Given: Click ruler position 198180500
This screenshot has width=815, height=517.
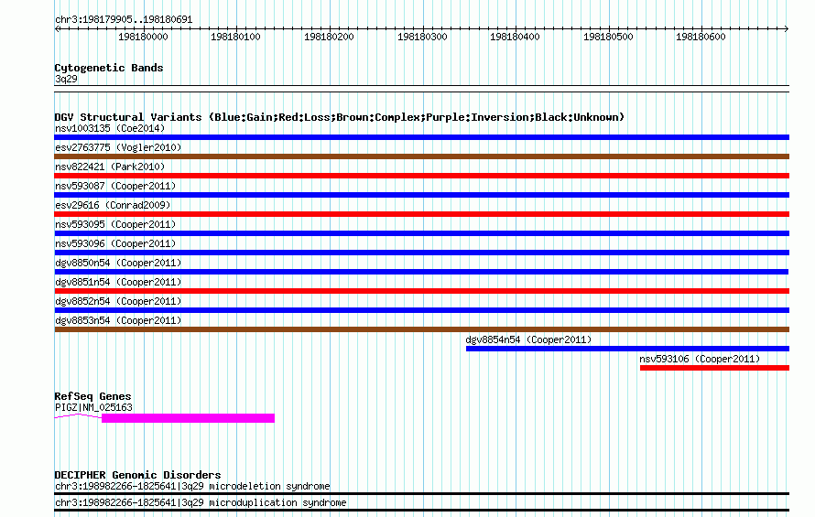Looking at the screenshot, I should pyautogui.click(x=608, y=37).
